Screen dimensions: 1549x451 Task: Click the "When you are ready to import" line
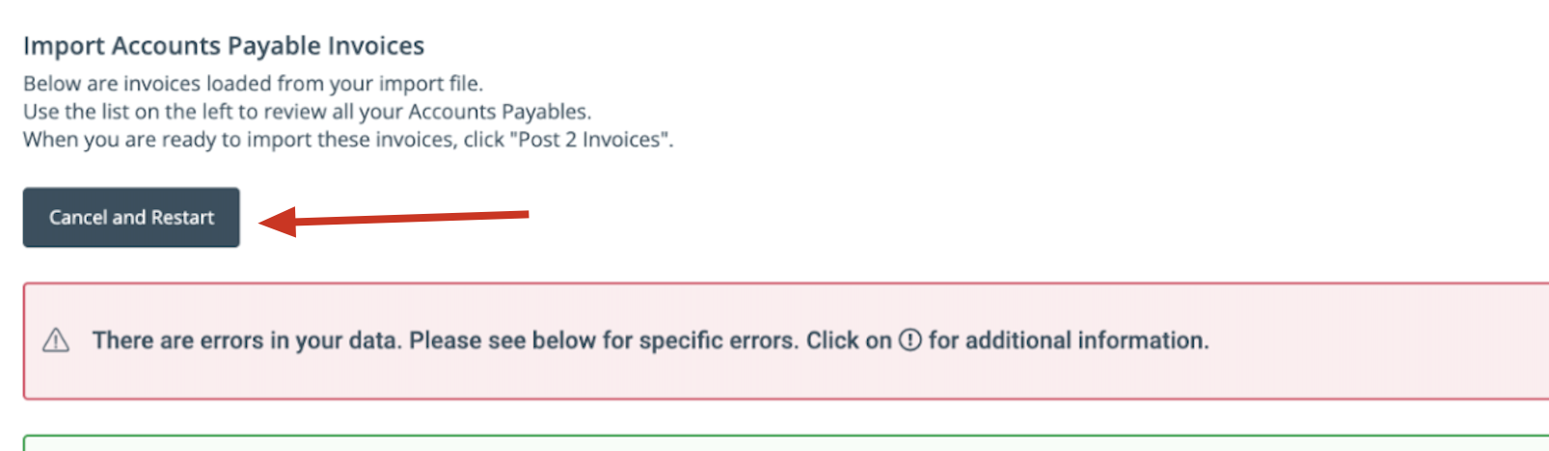coord(348,140)
